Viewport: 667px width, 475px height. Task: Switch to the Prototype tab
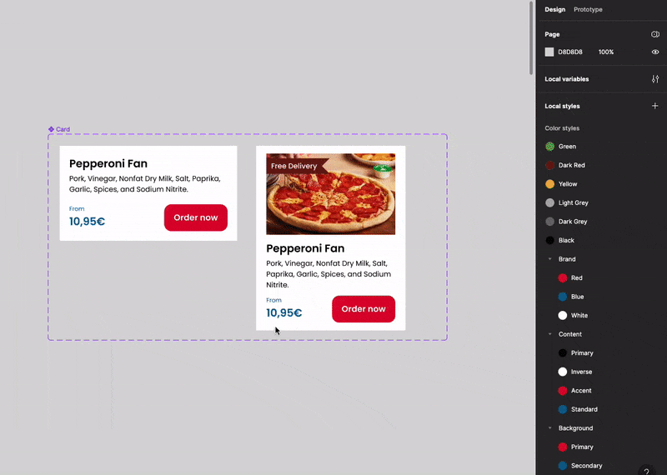588,9
